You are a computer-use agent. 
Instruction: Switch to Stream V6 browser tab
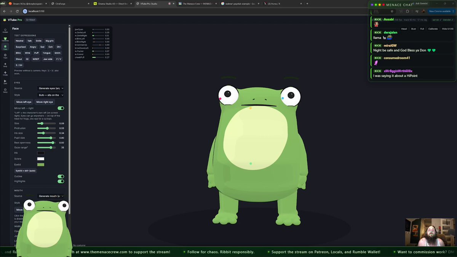click(28, 3)
